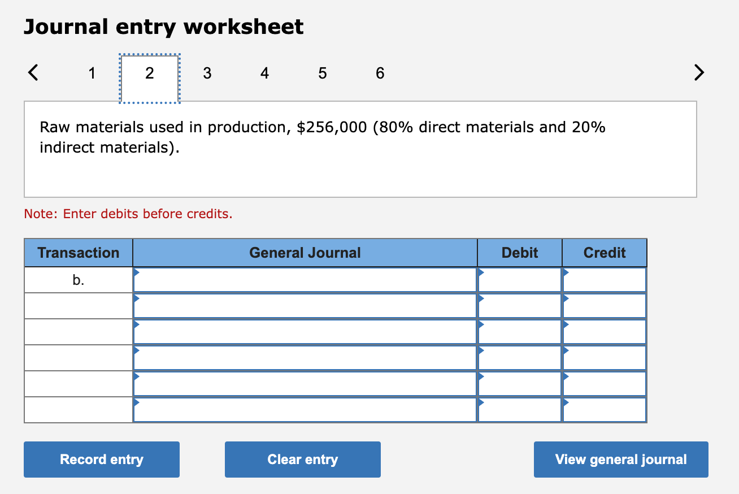Click the Record entry button
739x494 pixels.
(101, 459)
